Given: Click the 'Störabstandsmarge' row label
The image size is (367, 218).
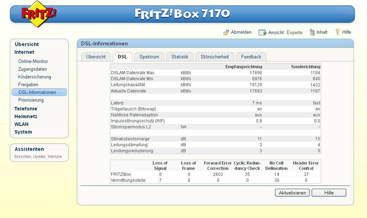Looking at the screenshot, I should 130,139.
